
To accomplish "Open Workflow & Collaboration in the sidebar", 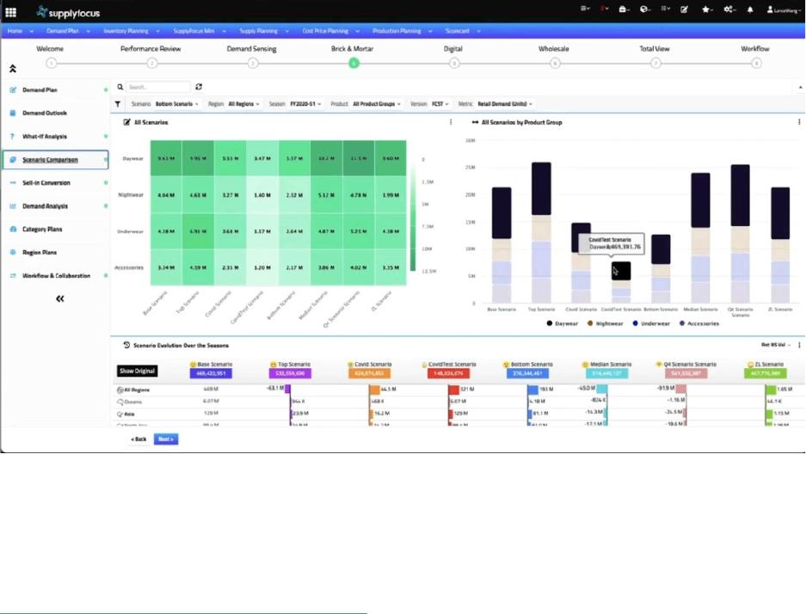I will (56, 276).
